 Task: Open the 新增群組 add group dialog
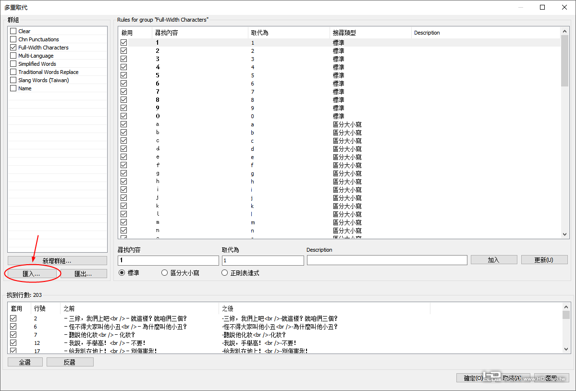pos(57,260)
